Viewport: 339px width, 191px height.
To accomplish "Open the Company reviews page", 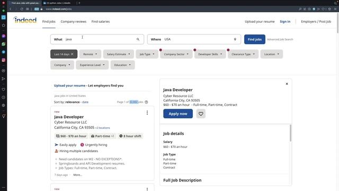I will click(74, 21).
